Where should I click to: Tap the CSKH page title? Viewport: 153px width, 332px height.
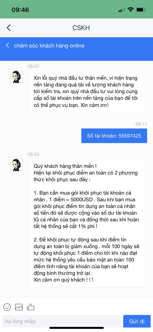click(81, 28)
